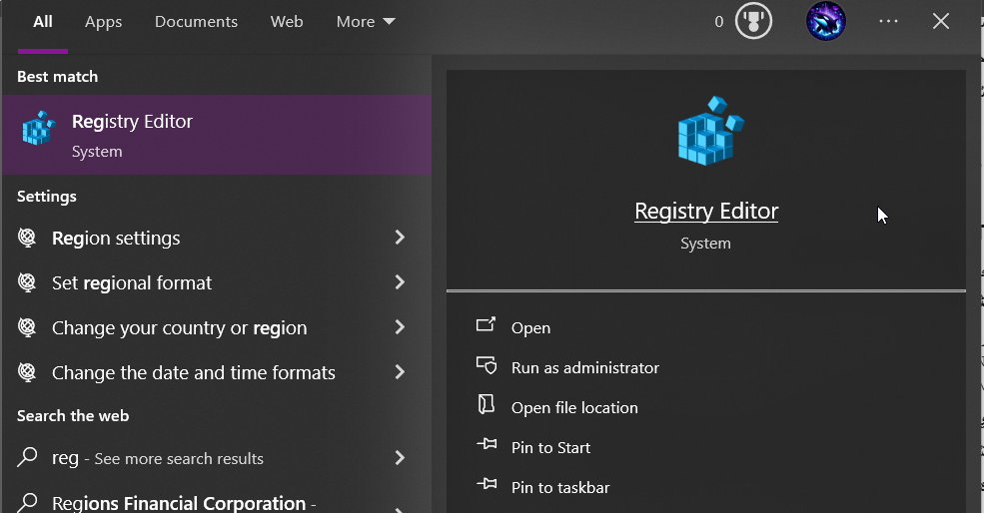
Task: Expand Change your country or region chevron
Action: pos(400,326)
